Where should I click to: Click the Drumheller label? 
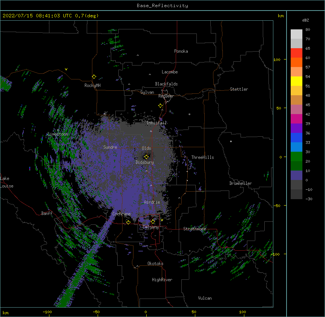coord(241,183)
